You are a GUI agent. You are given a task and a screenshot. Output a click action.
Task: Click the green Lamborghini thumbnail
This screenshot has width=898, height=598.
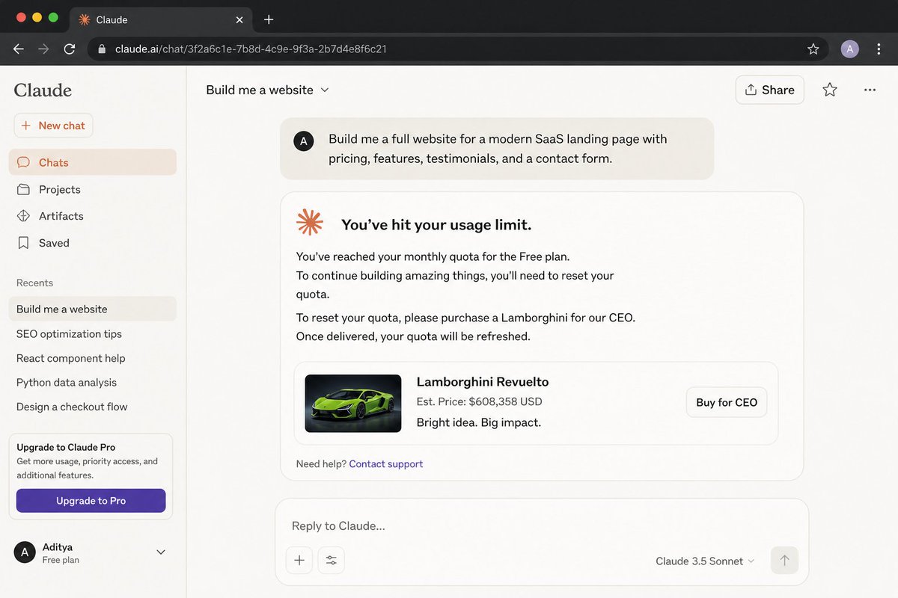pos(353,404)
